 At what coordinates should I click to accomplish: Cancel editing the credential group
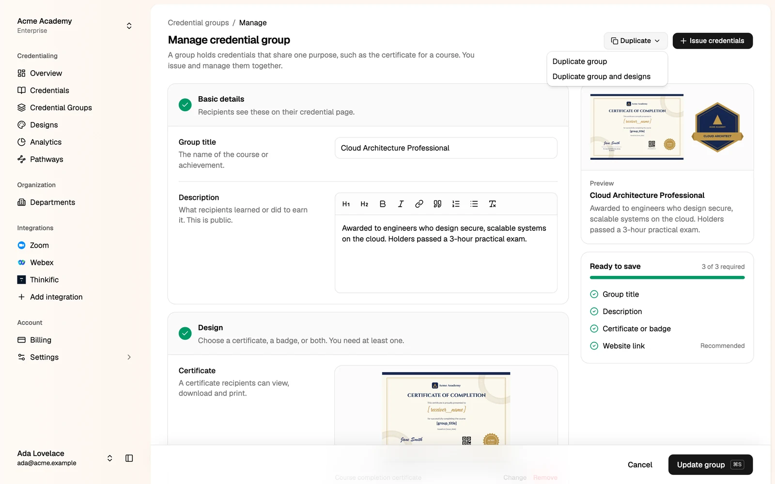pos(640,465)
